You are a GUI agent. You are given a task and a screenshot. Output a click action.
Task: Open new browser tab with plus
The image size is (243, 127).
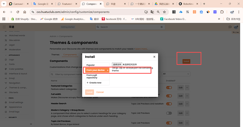(x=204, y=4)
